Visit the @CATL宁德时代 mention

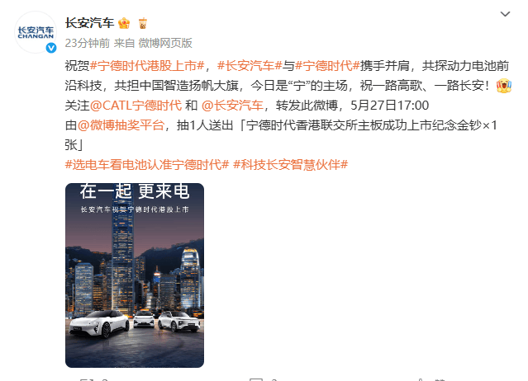136,106
